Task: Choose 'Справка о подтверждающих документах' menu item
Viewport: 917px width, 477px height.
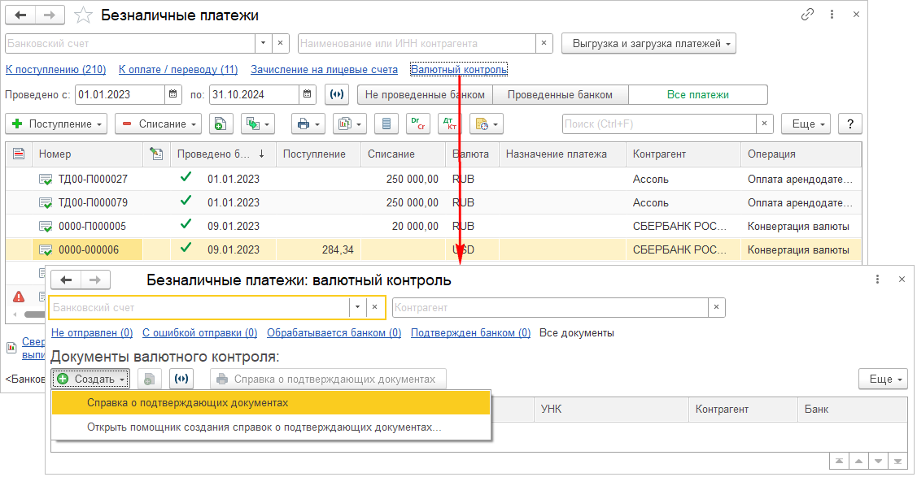Action: (x=187, y=403)
